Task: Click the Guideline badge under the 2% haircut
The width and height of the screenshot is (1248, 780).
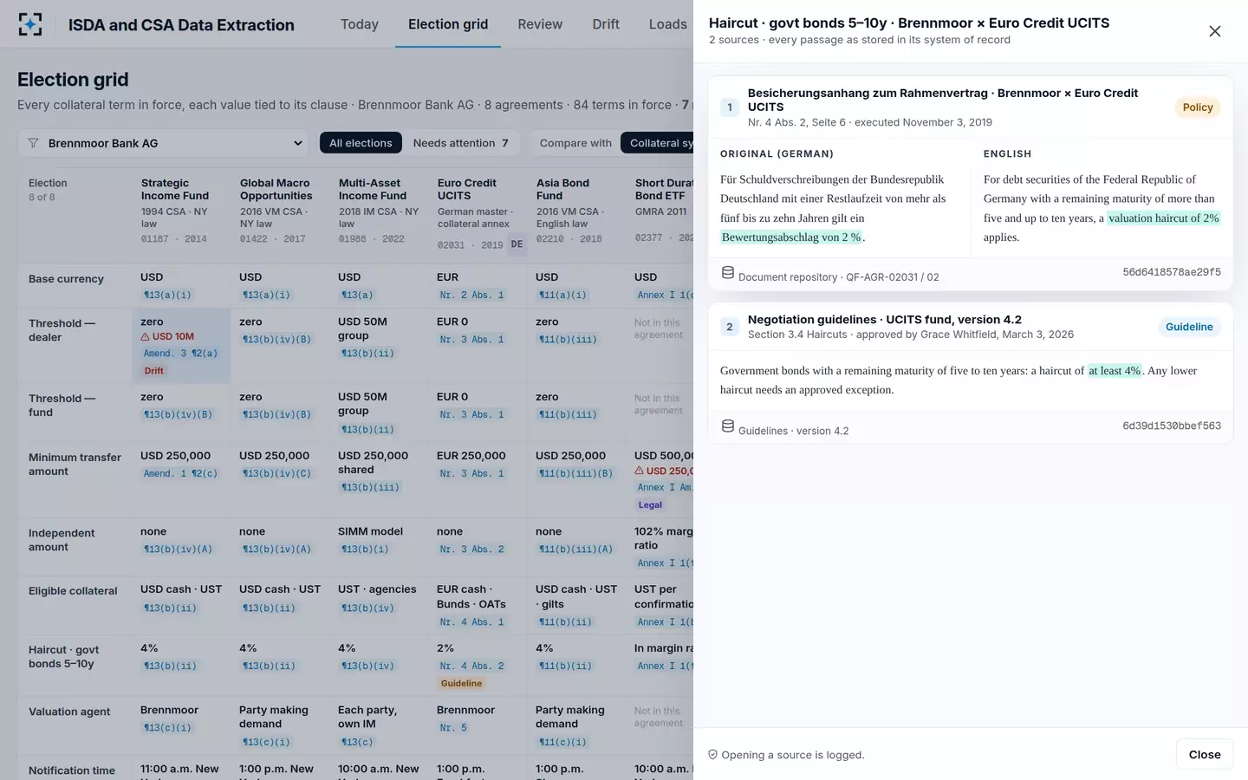Action: coord(461,684)
